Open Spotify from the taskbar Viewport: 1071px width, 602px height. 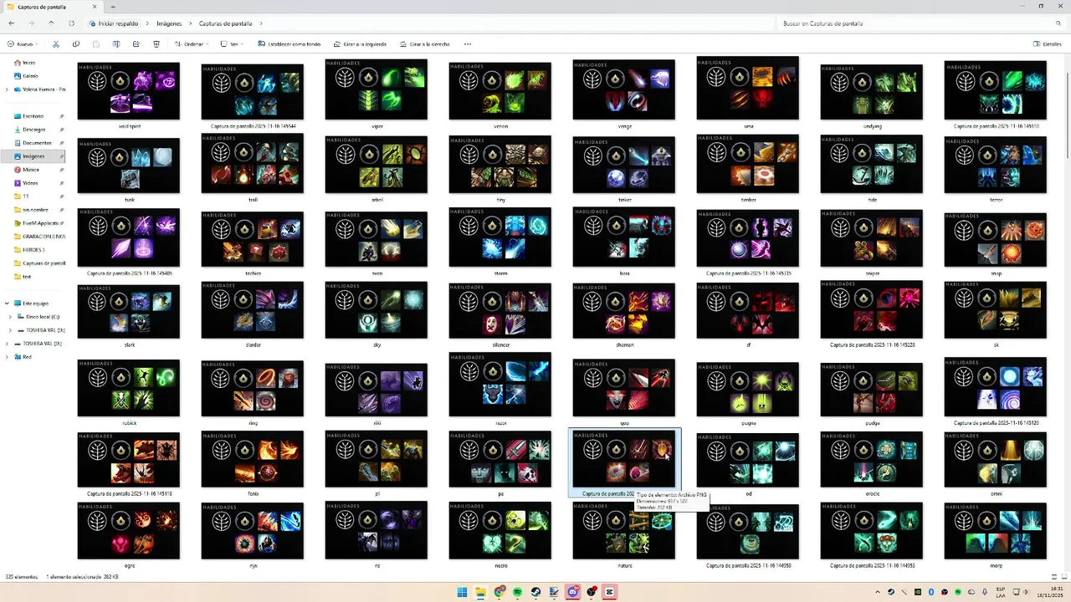517,592
